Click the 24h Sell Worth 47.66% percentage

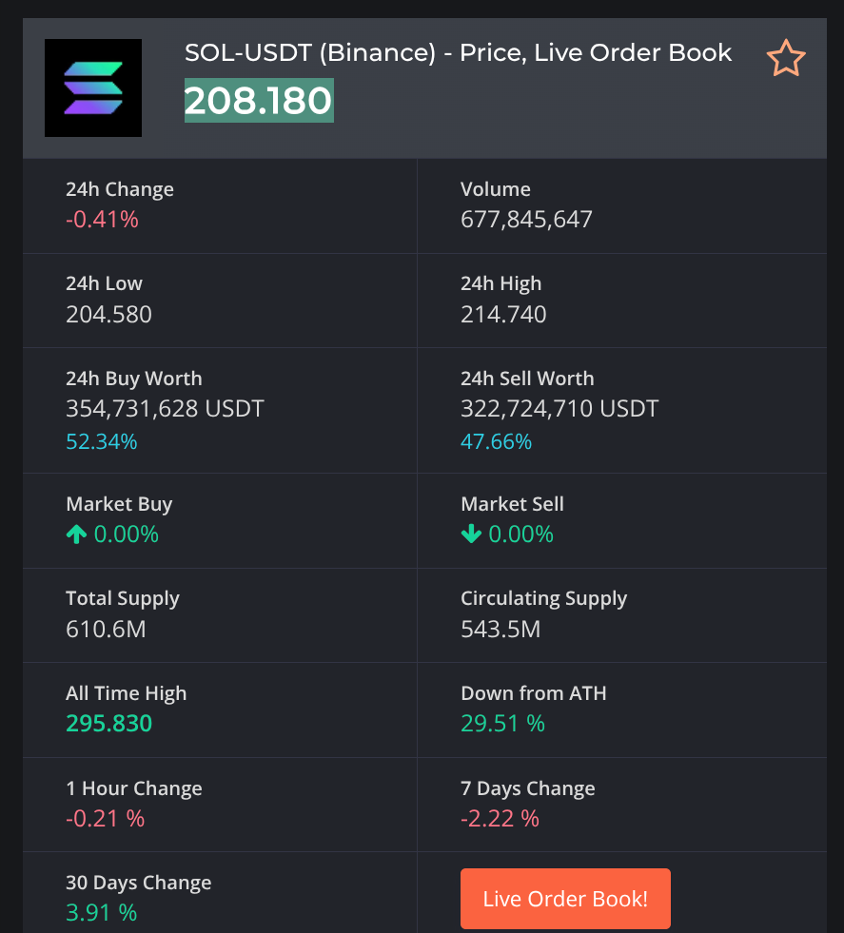[497, 441]
